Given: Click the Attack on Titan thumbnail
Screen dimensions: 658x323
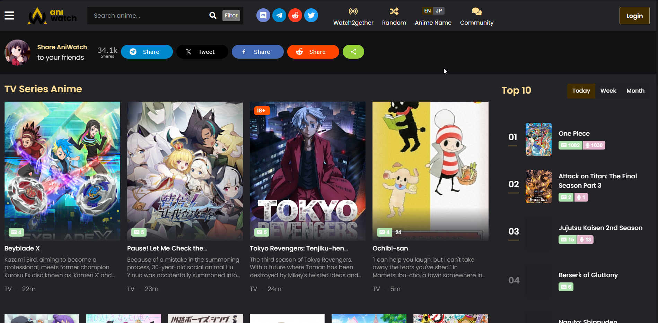Looking at the screenshot, I should (x=538, y=186).
